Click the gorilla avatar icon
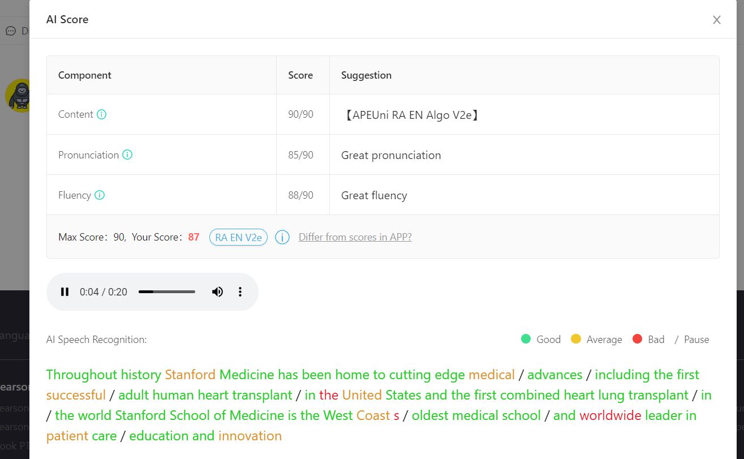 (x=20, y=96)
